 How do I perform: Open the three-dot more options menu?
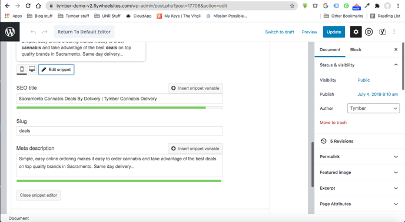tap(394, 32)
